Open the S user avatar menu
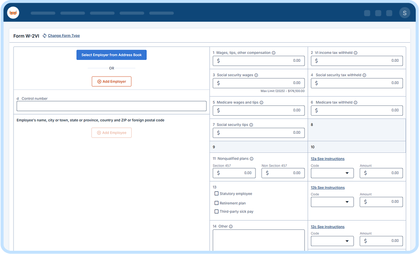Screen dimensions: 419x254 [405, 13]
